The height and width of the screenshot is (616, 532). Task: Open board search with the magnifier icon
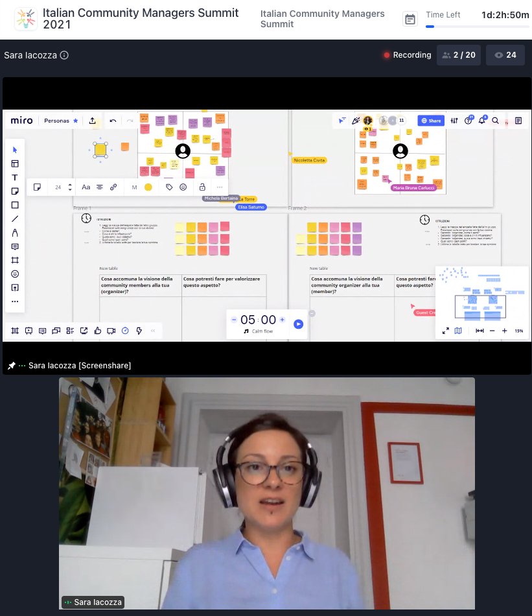[x=494, y=121]
